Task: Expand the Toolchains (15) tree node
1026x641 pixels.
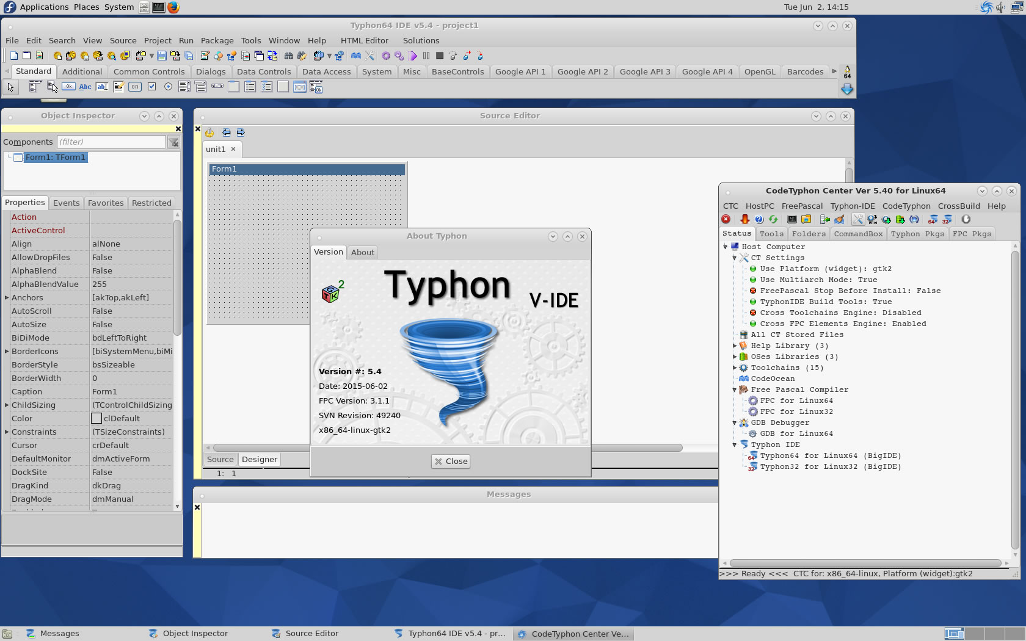Action: coord(735,368)
